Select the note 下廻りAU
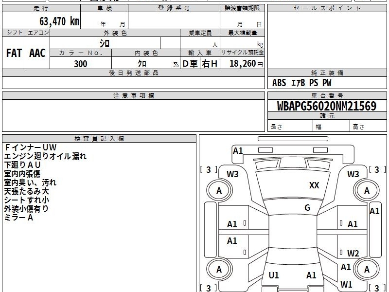 click(x=22, y=165)
